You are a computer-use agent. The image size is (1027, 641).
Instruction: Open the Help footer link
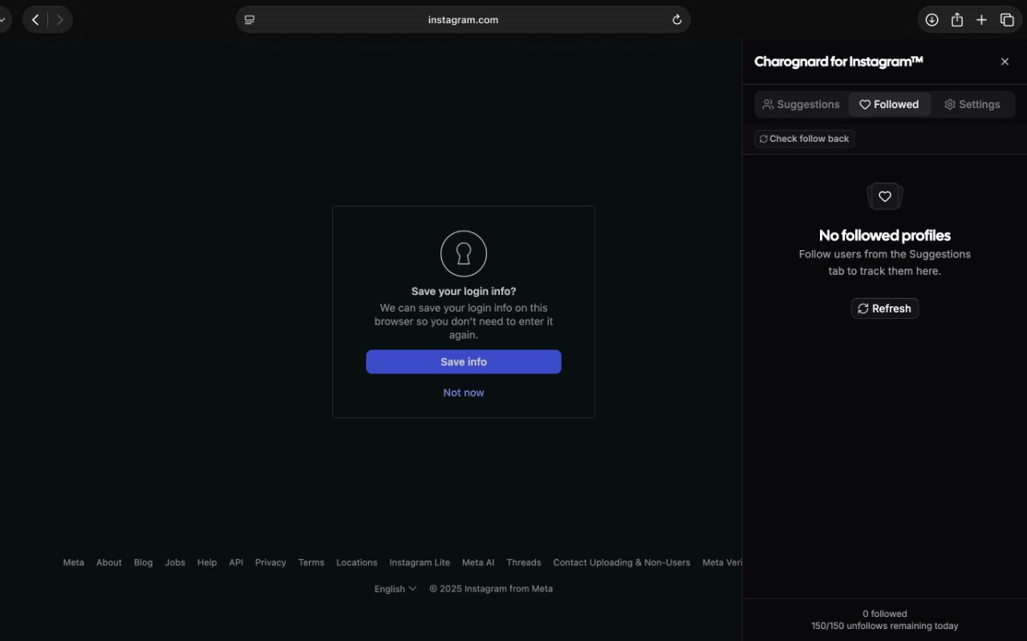point(207,562)
